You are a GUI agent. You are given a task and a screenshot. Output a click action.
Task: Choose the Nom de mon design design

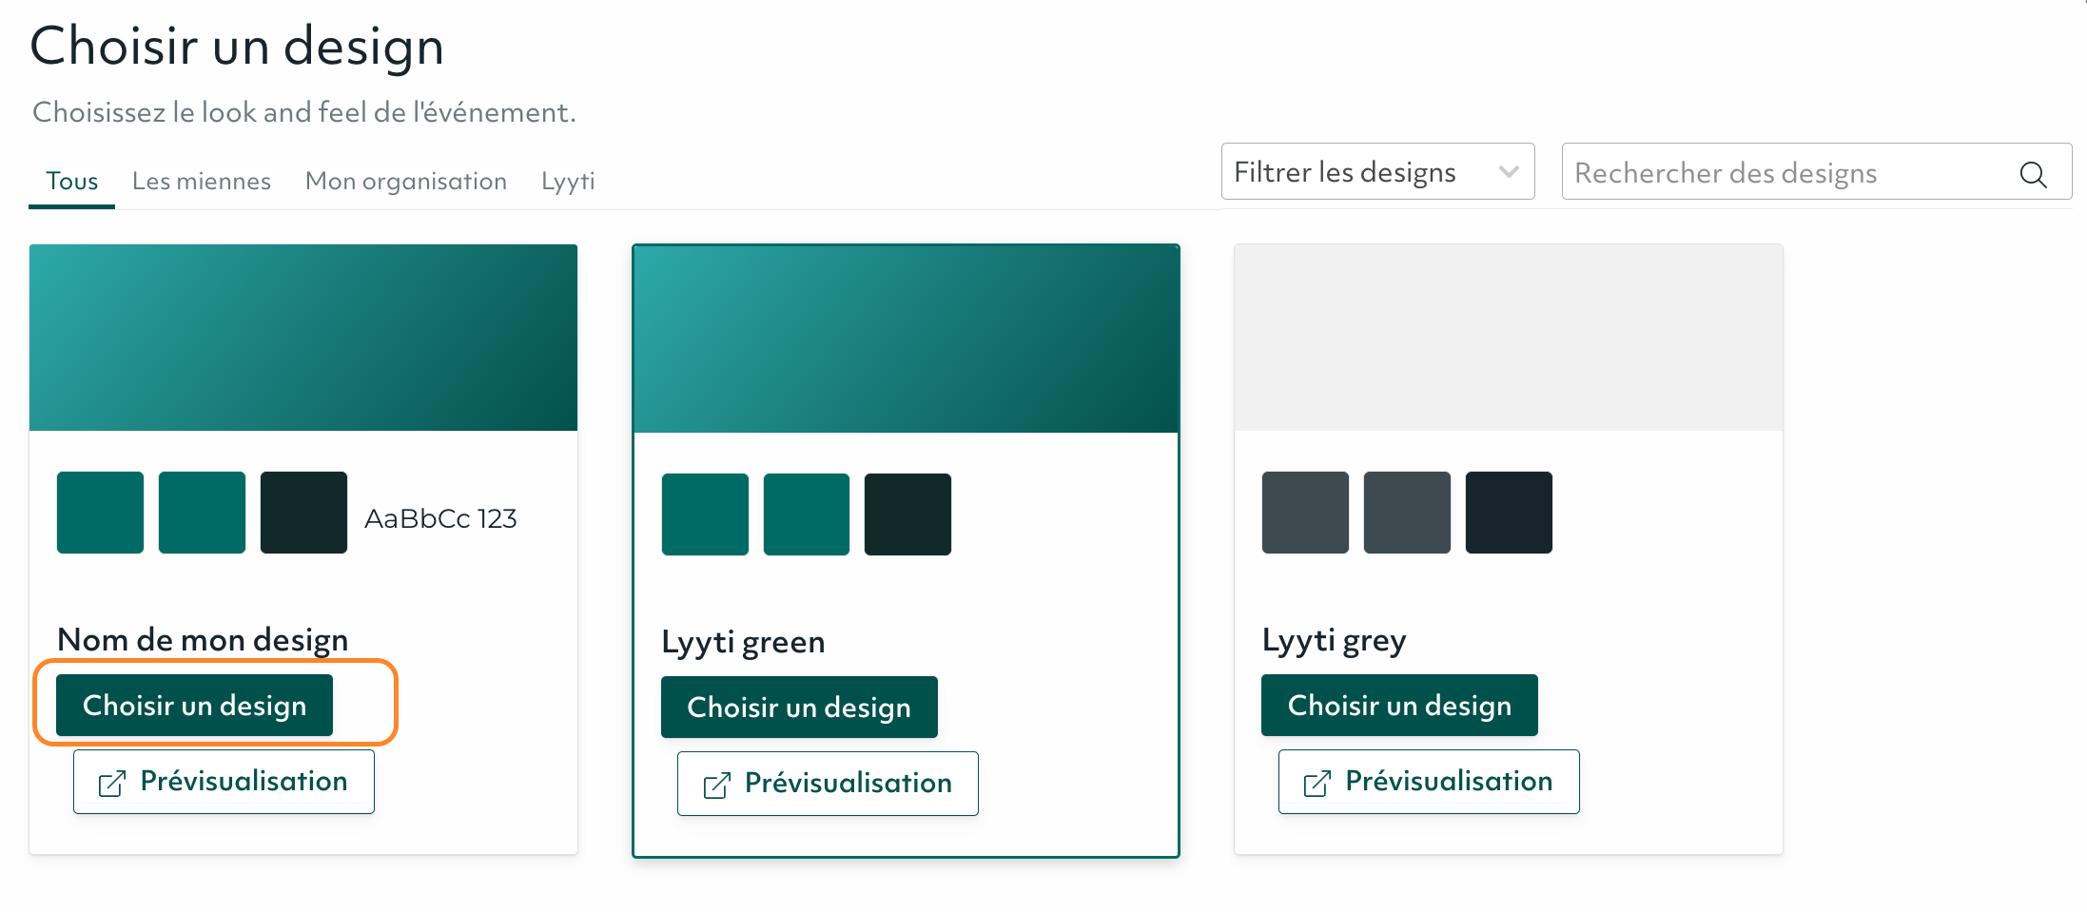point(195,706)
